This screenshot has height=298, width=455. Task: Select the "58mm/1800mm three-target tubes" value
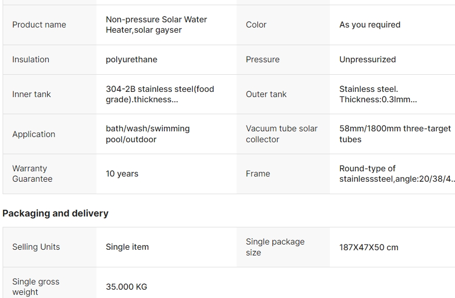[395, 134]
